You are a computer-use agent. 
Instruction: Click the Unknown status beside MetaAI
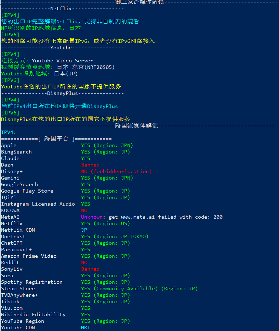pos(92,217)
